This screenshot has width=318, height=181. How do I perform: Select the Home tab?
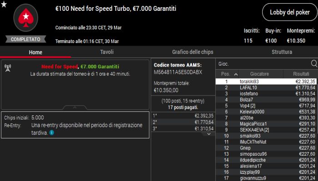pos(35,52)
